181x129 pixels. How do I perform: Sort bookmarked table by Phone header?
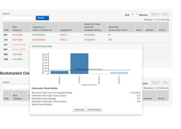tap(163, 96)
